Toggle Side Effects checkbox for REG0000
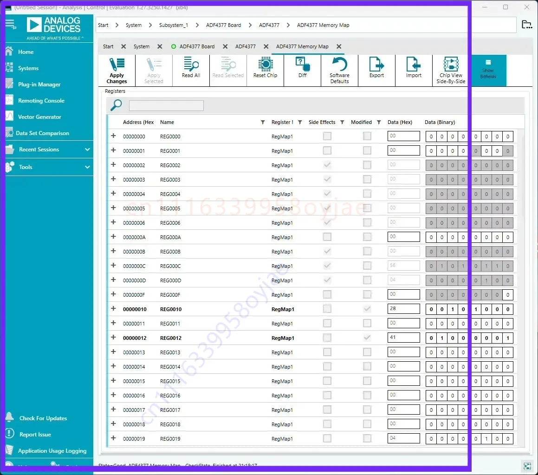This screenshot has height=475, width=538. pyautogui.click(x=327, y=136)
